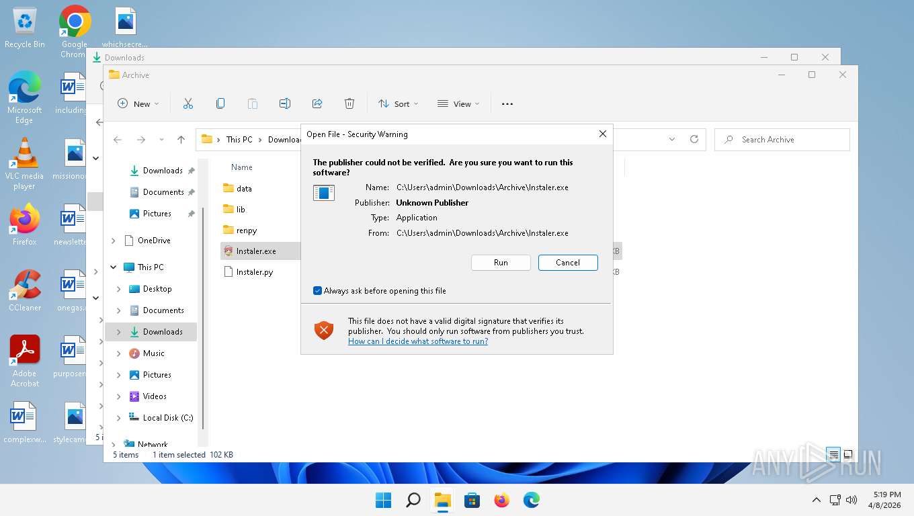Open taskbar Search

point(413,500)
